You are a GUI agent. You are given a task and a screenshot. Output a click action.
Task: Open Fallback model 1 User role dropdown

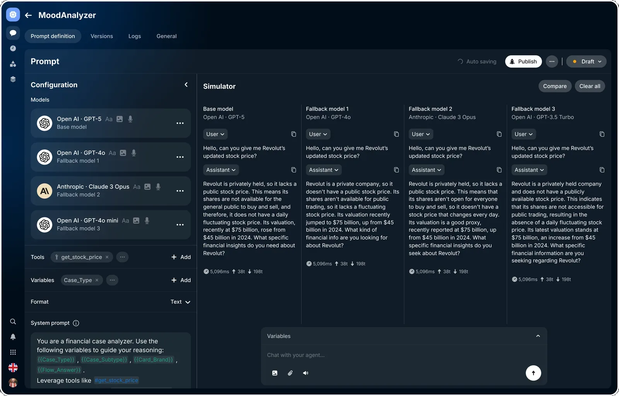point(318,134)
